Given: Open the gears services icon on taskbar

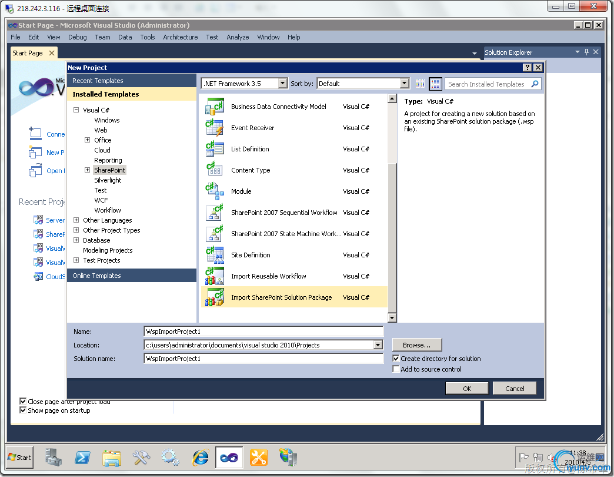Looking at the screenshot, I should pyautogui.click(x=171, y=458).
